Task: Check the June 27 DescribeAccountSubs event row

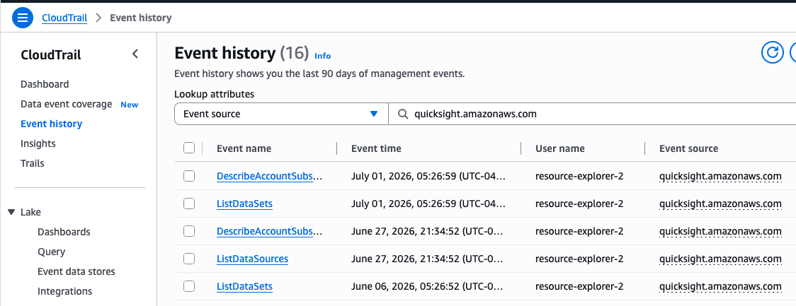Action: point(189,231)
